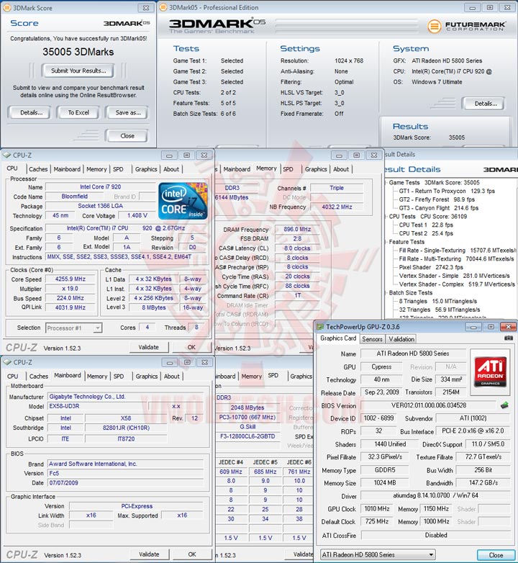Click the Core Speed 4255.9 MHz value
This screenshot has height=563, width=518.
(x=71, y=279)
